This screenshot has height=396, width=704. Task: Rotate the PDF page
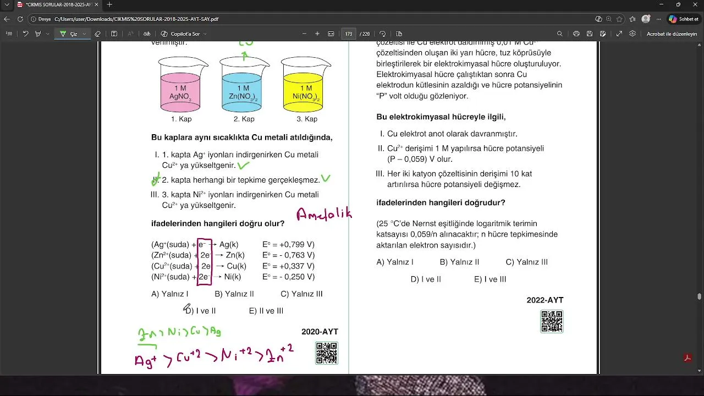(383, 34)
